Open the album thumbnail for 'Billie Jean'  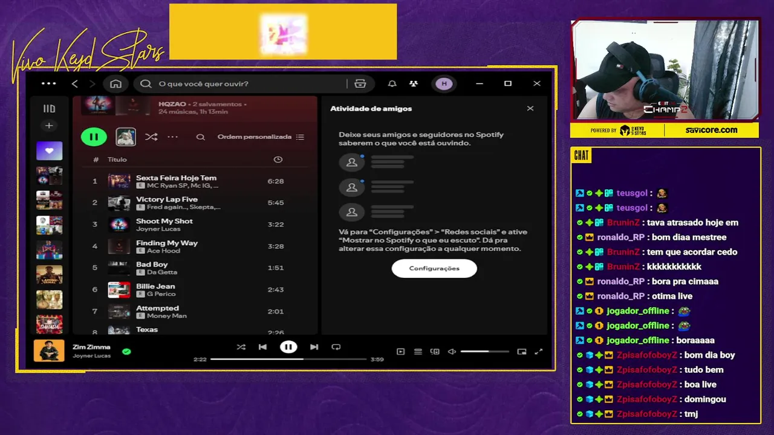(x=119, y=289)
